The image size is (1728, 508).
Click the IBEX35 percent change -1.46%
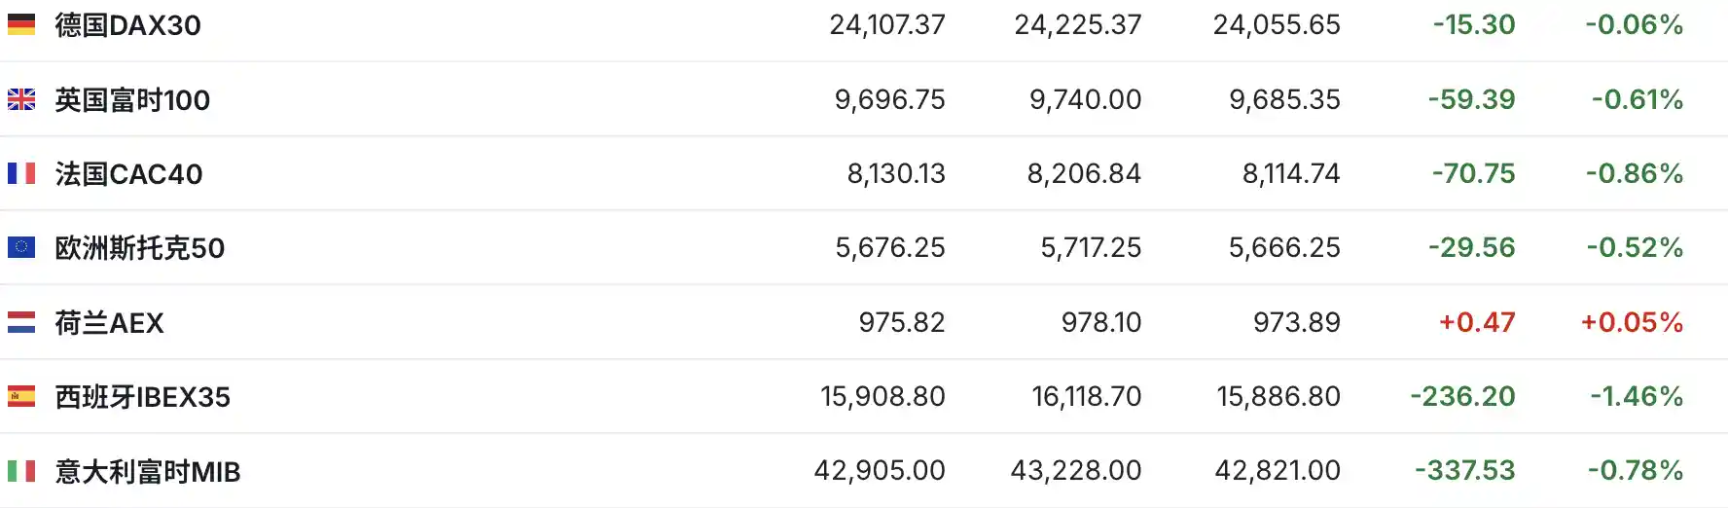pos(1637,396)
